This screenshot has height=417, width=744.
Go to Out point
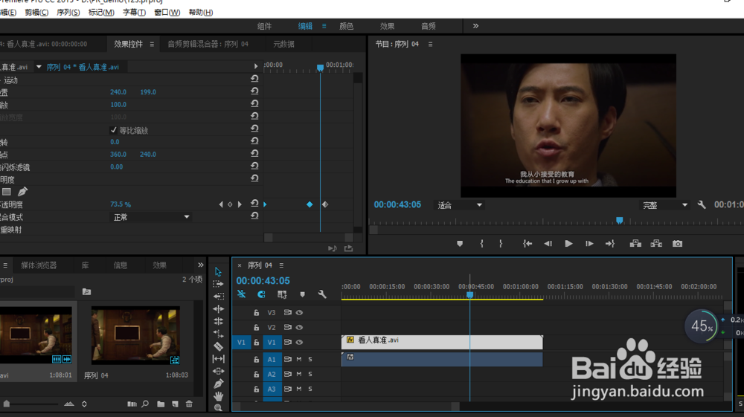[x=610, y=244]
